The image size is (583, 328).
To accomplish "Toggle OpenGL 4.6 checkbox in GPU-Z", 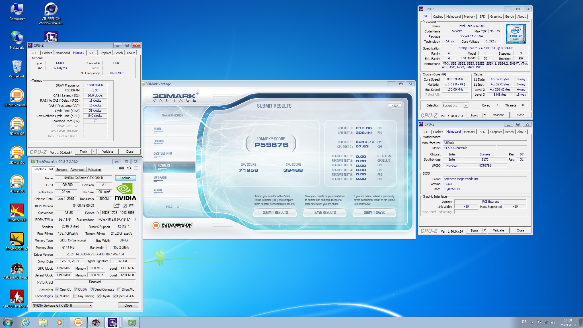I will pyautogui.click(x=114, y=296).
